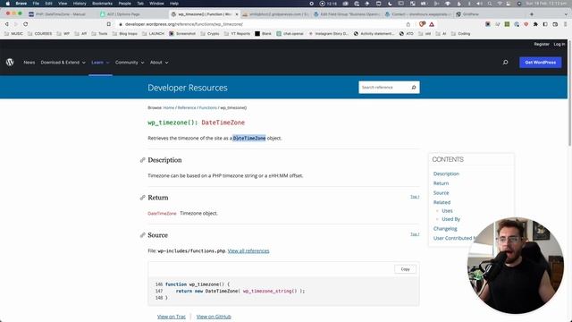Image resolution: width=572 pixels, height=322 pixels.
Task: Jump to Related in Contents
Action: pos(442,202)
